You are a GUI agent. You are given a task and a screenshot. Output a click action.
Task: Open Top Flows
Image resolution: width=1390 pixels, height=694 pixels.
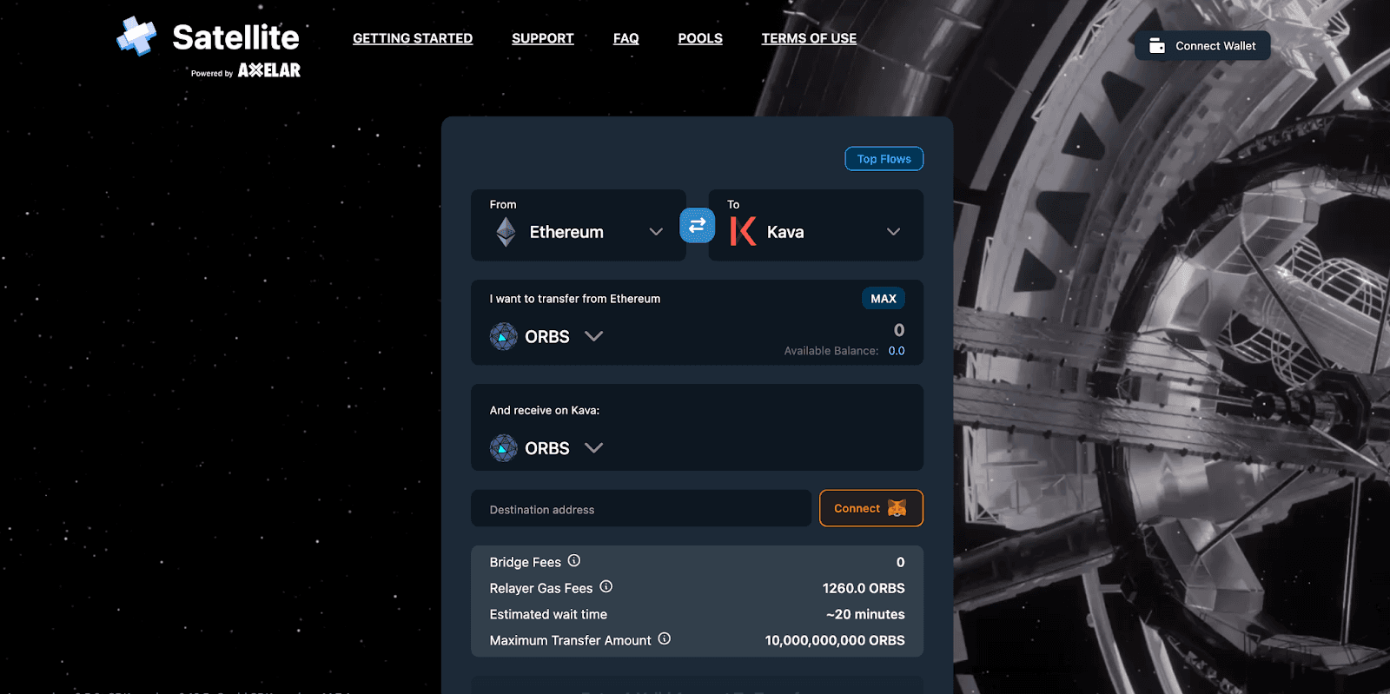pos(884,159)
